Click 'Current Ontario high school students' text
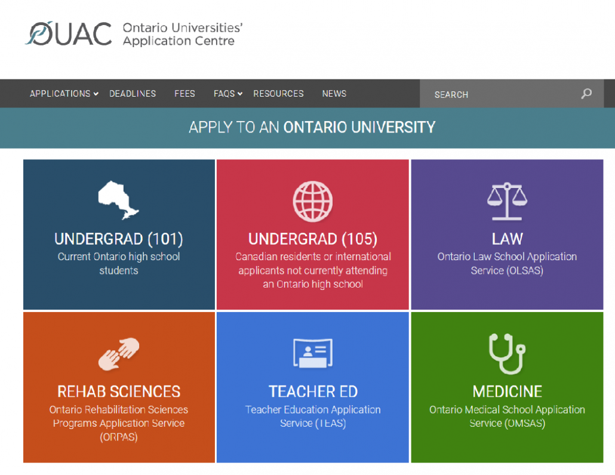 118,263
